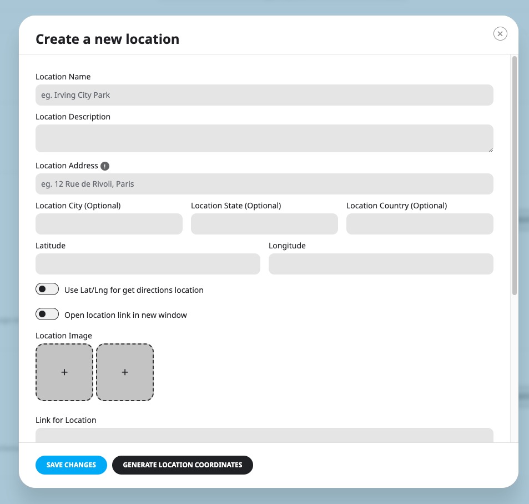Click the "Open location link in new window" label text

point(125,315)
